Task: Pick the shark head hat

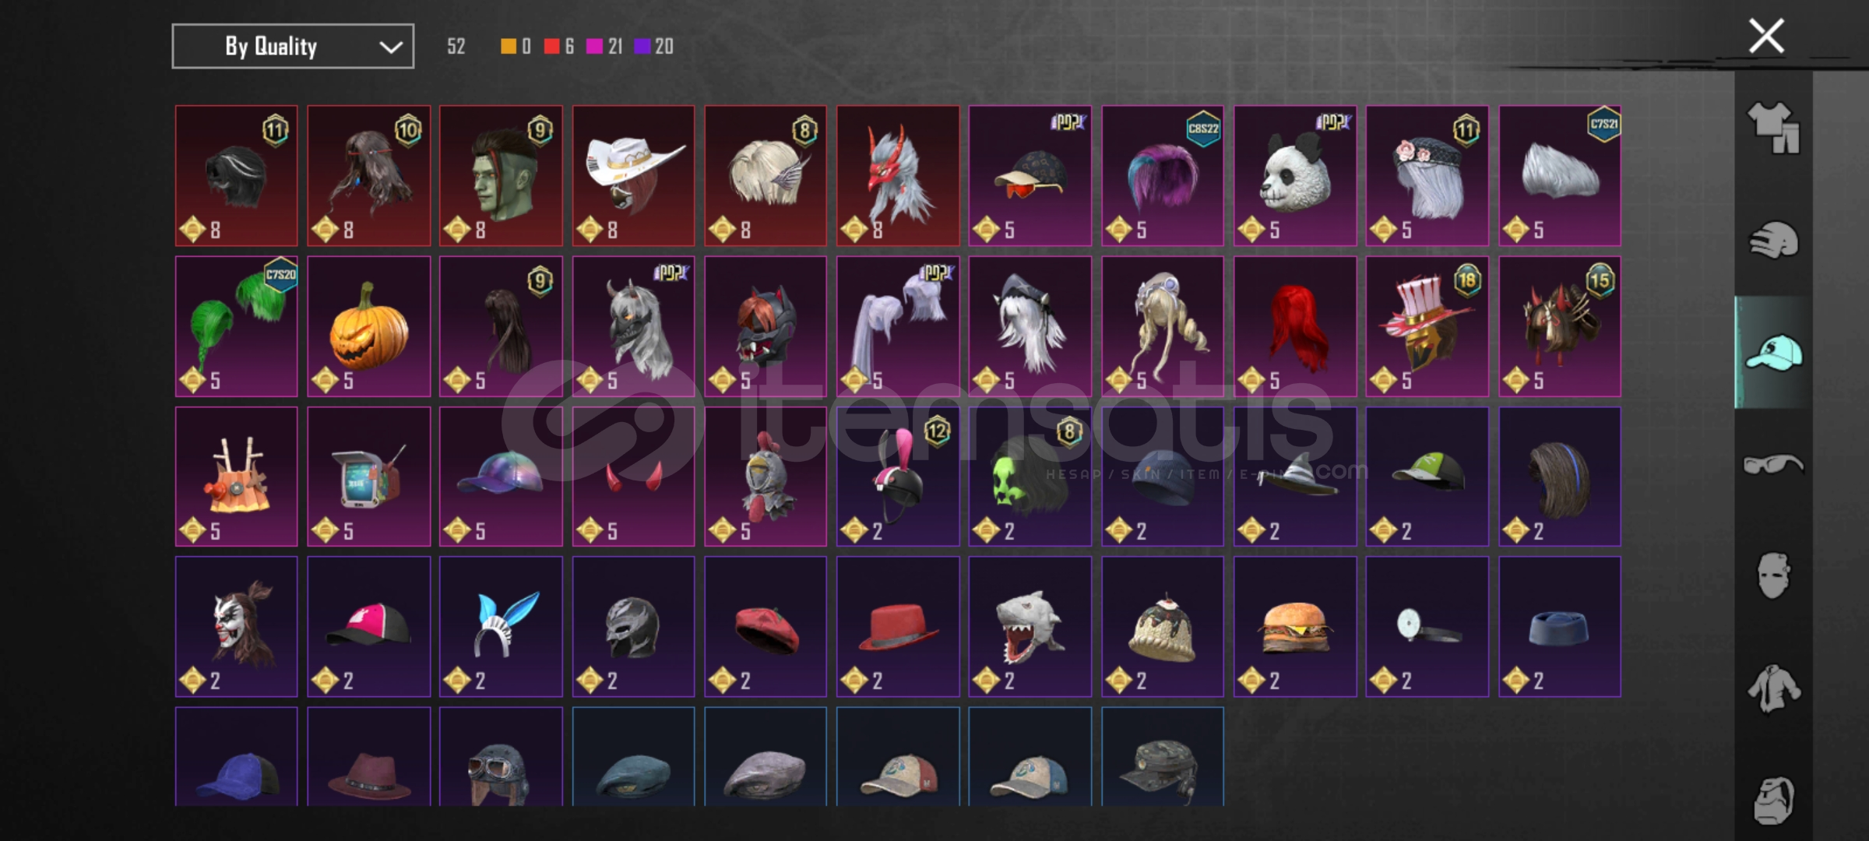Action: click(x=1030, y=627)
